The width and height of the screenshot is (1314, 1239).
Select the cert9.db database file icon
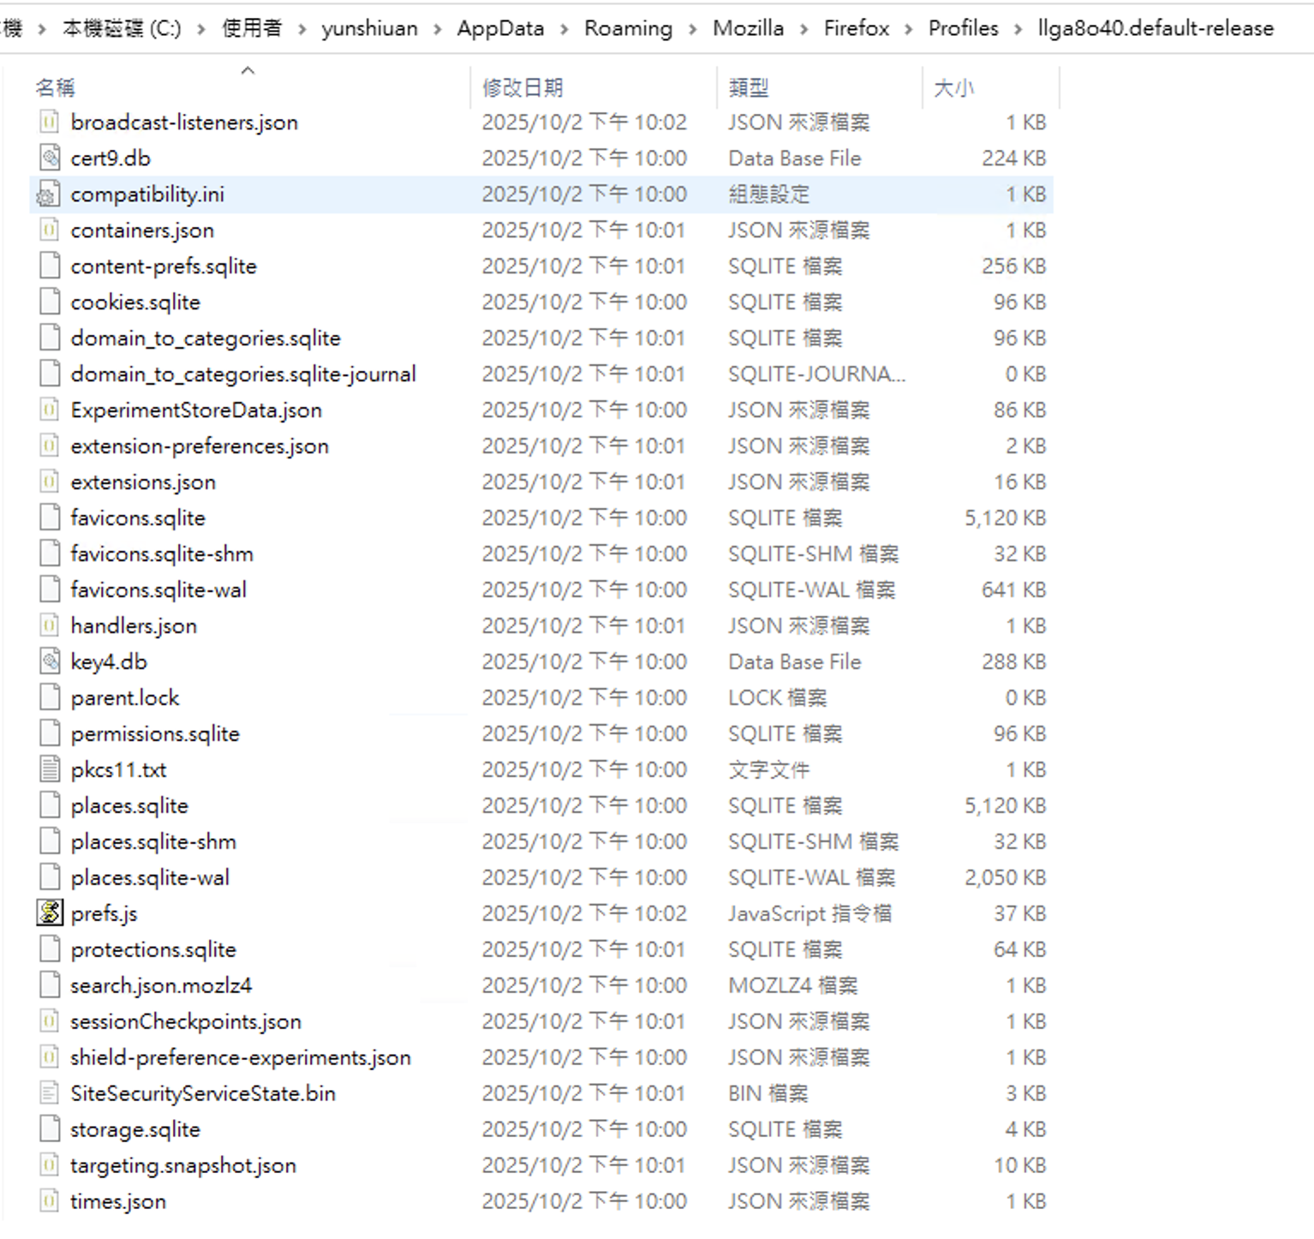pyautogui.click(x=50, y=159)
